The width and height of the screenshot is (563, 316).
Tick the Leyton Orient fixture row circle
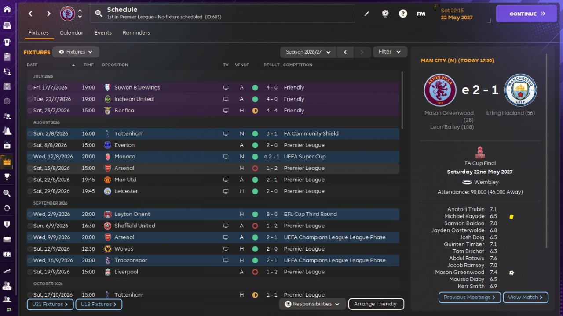click(30, 215)
